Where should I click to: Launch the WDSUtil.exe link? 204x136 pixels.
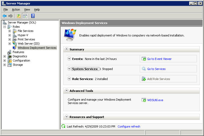point(155,100)
